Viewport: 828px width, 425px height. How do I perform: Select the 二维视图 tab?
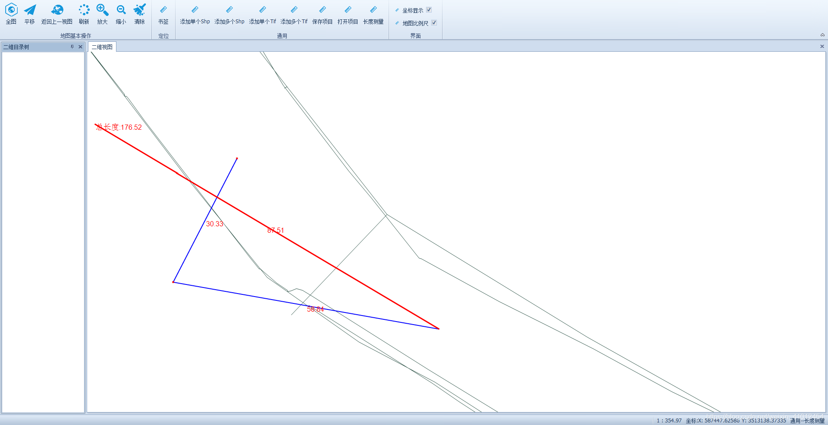pyautogui.click(x=102, y=47)
